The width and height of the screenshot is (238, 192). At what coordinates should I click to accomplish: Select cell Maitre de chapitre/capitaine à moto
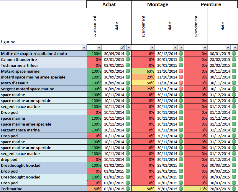(43, 54)
